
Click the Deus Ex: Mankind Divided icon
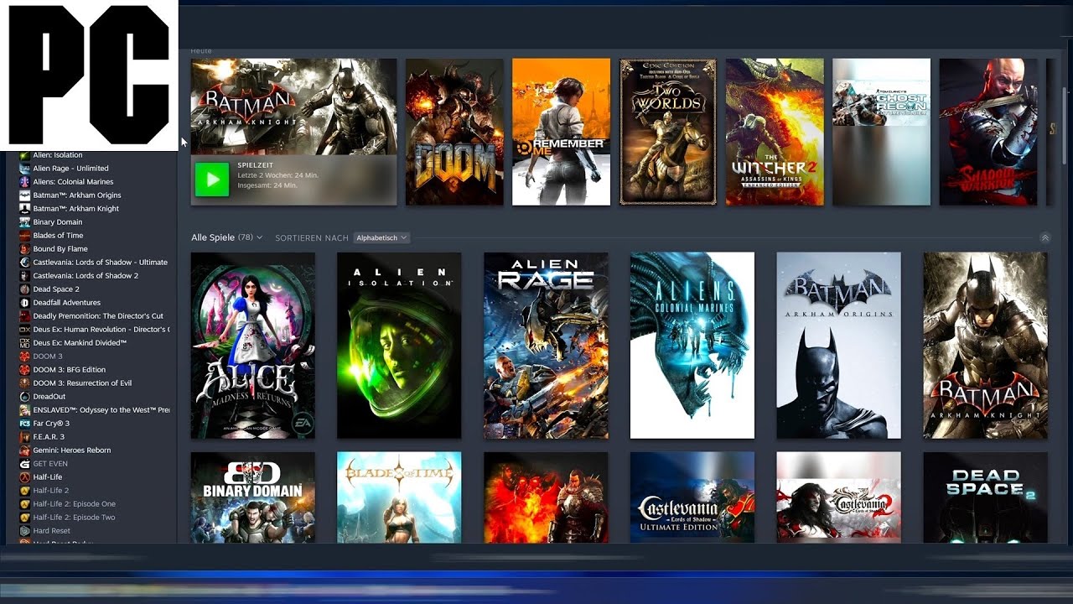click(x=25, y=343)
